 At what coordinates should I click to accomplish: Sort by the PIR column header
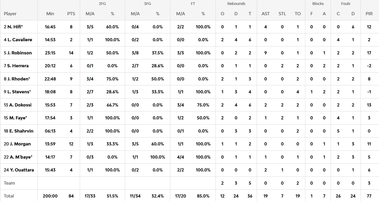369,14
